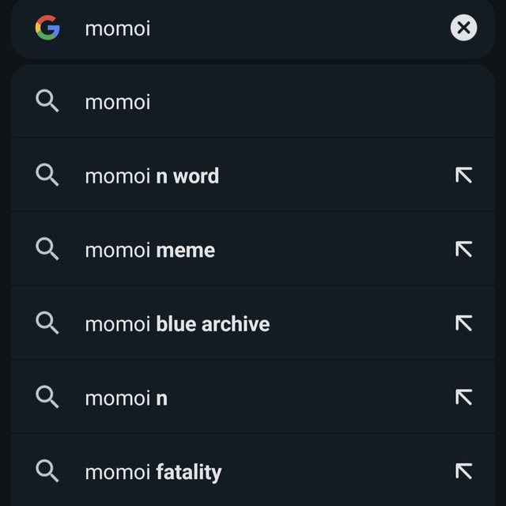Fill query with 'momoi n' arrow icon

pyautogui.click(x=464, y=397)
